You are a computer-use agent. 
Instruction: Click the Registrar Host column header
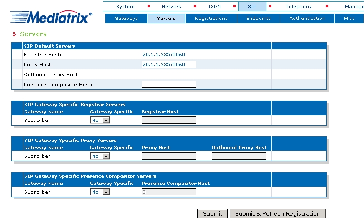click(x=160, y=112)
